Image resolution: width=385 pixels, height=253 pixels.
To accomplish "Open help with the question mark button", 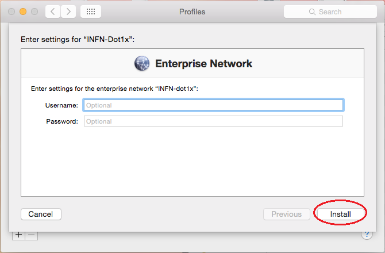I will point(367,234).
